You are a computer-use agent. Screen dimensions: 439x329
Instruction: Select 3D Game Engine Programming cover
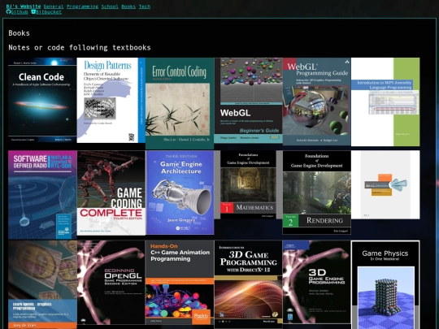(317, 282)
